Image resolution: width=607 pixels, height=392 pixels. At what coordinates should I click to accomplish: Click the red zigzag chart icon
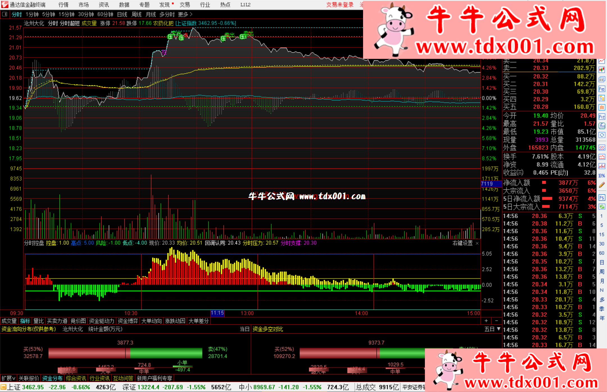[x=602, y=166]
